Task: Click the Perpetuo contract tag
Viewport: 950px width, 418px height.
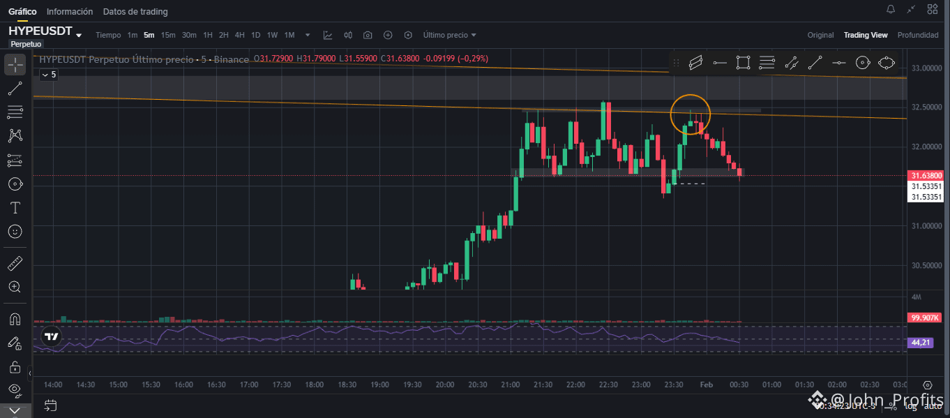Action: (x=26, y=43)
